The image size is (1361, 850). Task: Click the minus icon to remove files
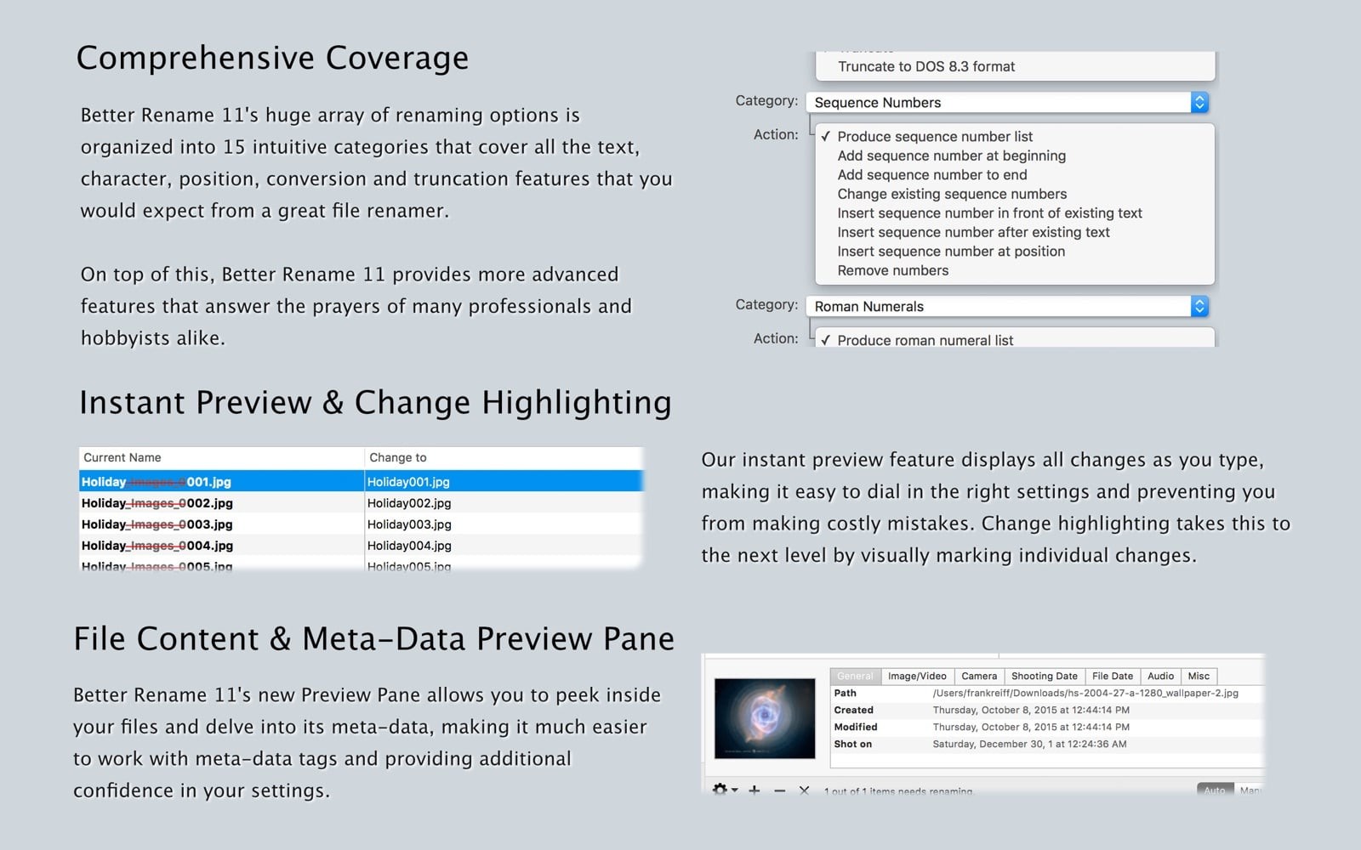pyautogui.click(x=780, y=790)
